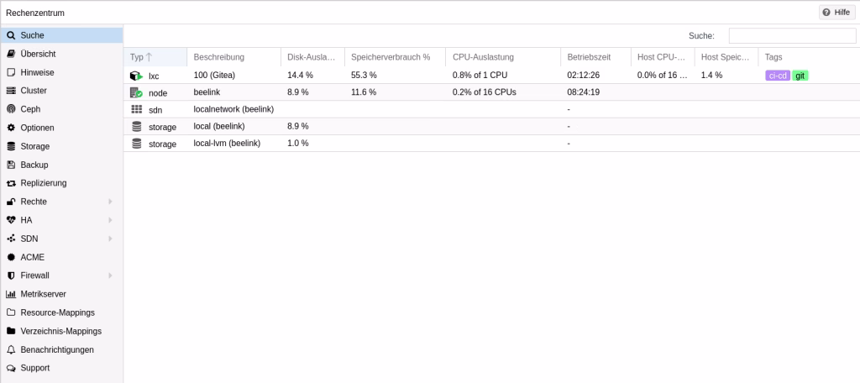860x383 pixels.
Task: Click the Benachrichtigungen bell icon
Action: 11,349
